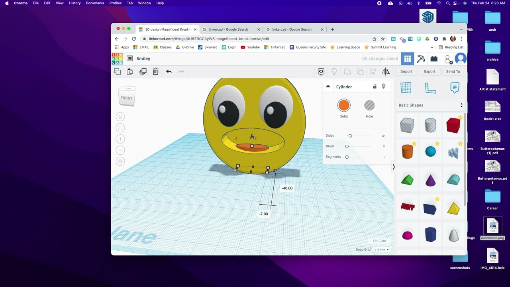The height and width of the screenshot is (287, 510).
Task: Click the Group shapes icon
Action: (347, 71)
